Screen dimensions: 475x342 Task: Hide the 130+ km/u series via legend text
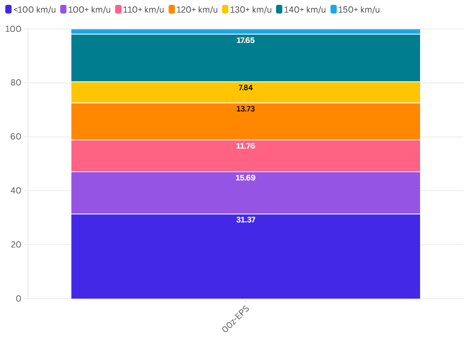click(x=251, y=10)
